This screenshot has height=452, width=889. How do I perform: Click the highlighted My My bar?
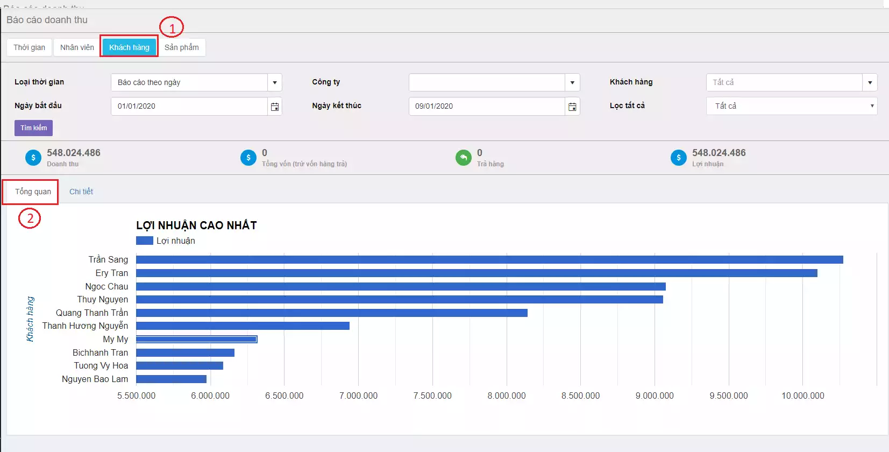[x=197, y=340]
